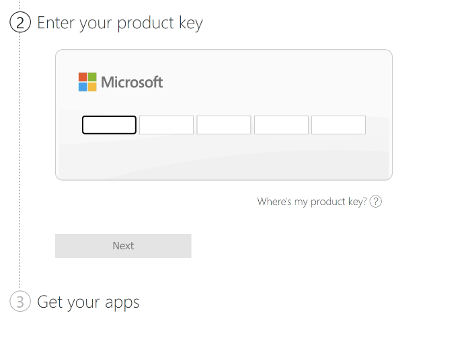Image resolution: width=466 pixels, height=338 pixels.
Task: Click the dotted vertical step connector line
Action: tap(20, 161)
